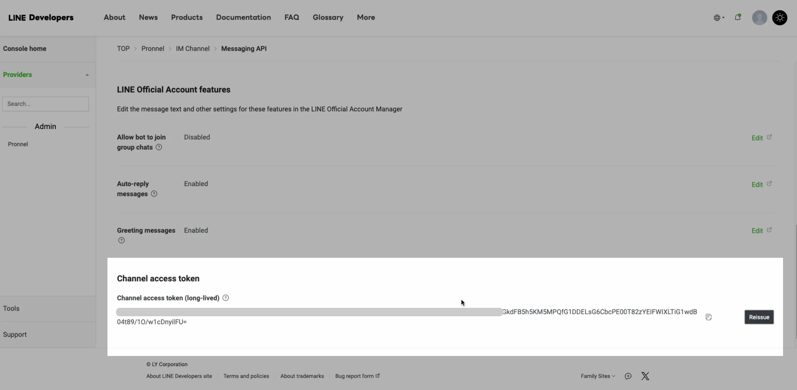Edit the Auto-reply messages setting

(761, 185)
